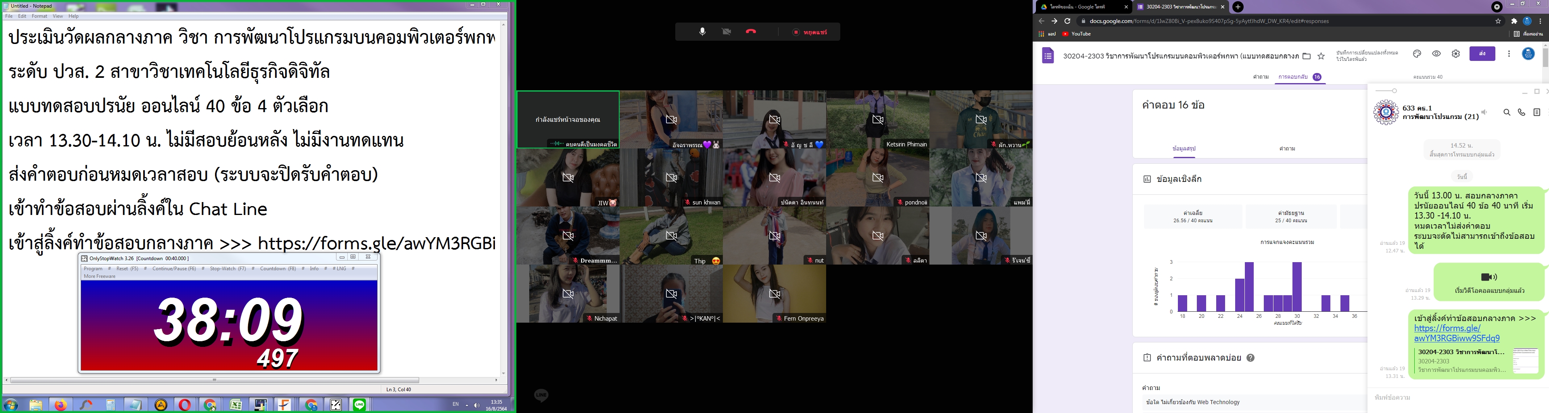Open the Google Forms settings gear
The image size is (1549, 413).
point(1456,54)
